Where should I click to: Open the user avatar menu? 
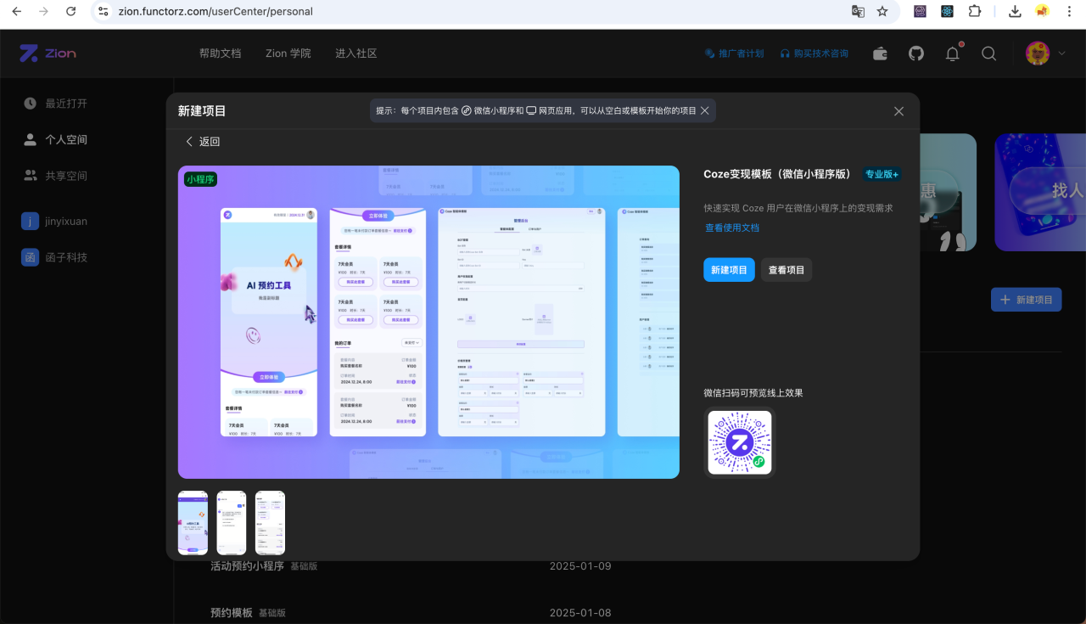pyautogui.click(x=1037, y=53)
